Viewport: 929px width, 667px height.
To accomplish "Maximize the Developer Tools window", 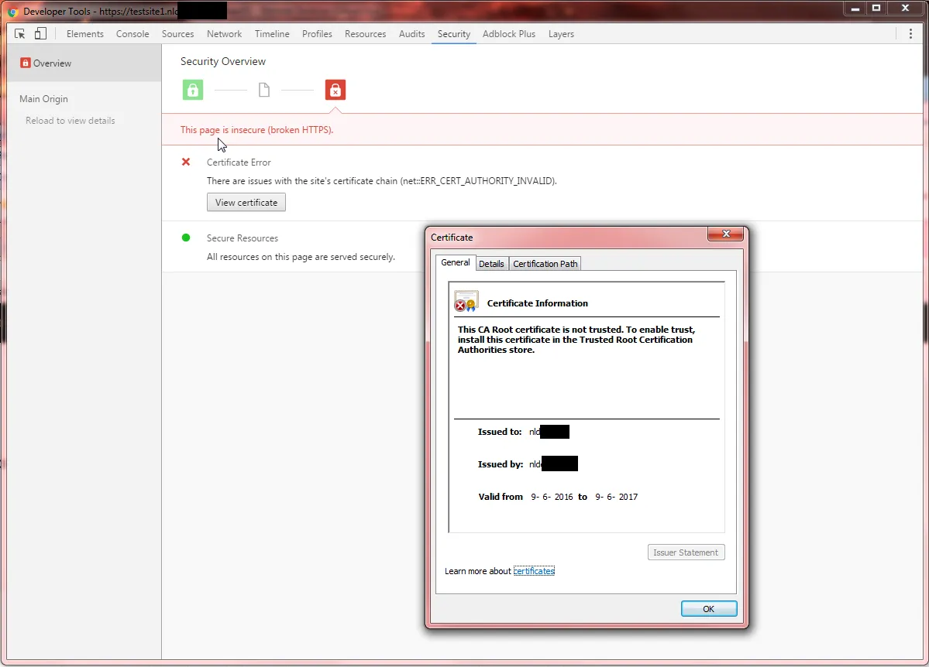I will 876,9.
